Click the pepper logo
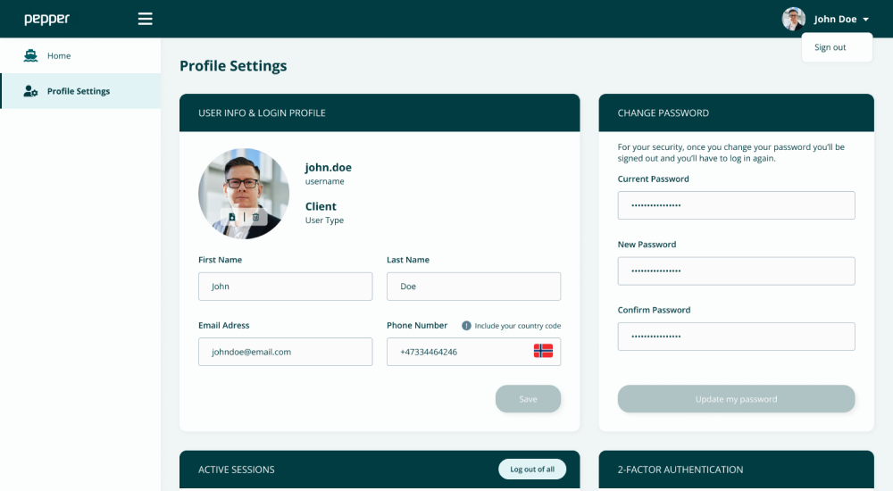The image size is (893, 491). tap(46, 19)
